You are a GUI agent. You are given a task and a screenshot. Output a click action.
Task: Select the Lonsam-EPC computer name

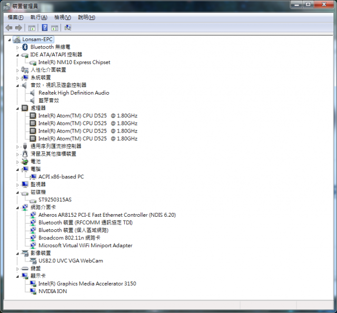37,39
